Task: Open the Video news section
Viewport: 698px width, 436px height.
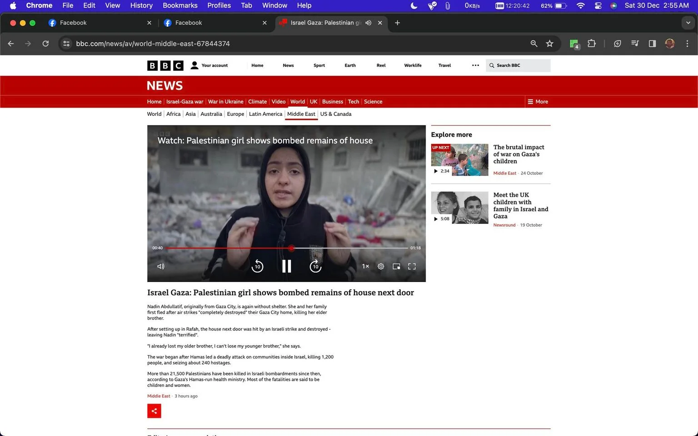Action: [279, 102]
